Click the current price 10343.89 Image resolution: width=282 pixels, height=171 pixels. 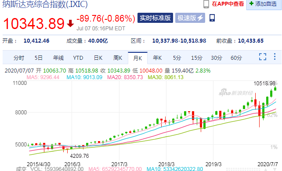[34, 24]
